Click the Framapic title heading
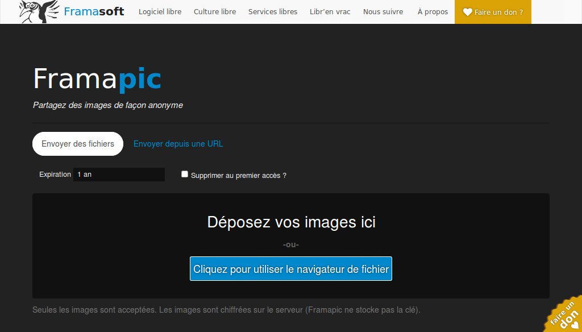This screenshot has width=582, height=332. click(x=97, y=78)
